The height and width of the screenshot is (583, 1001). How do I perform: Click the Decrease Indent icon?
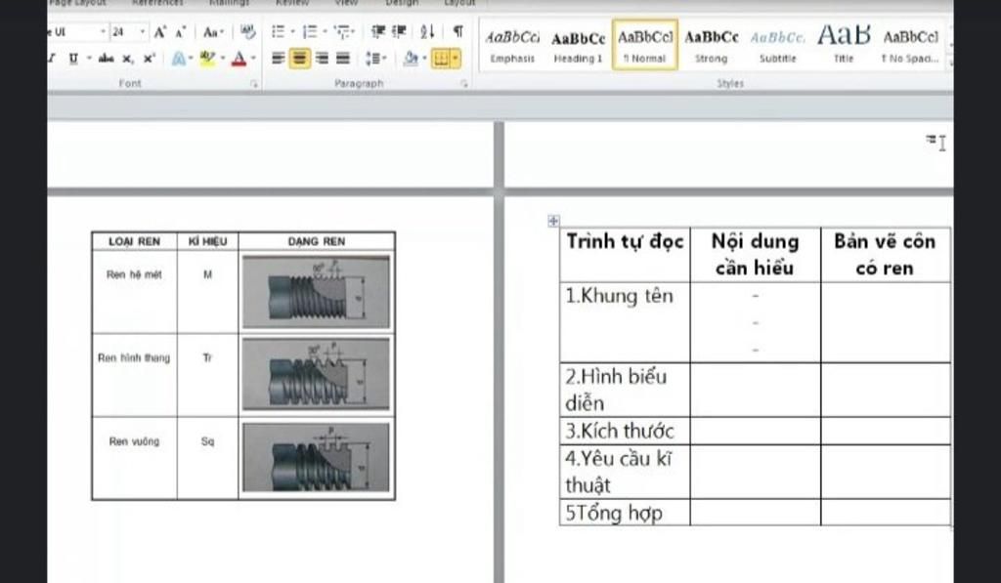pos(378,32)
